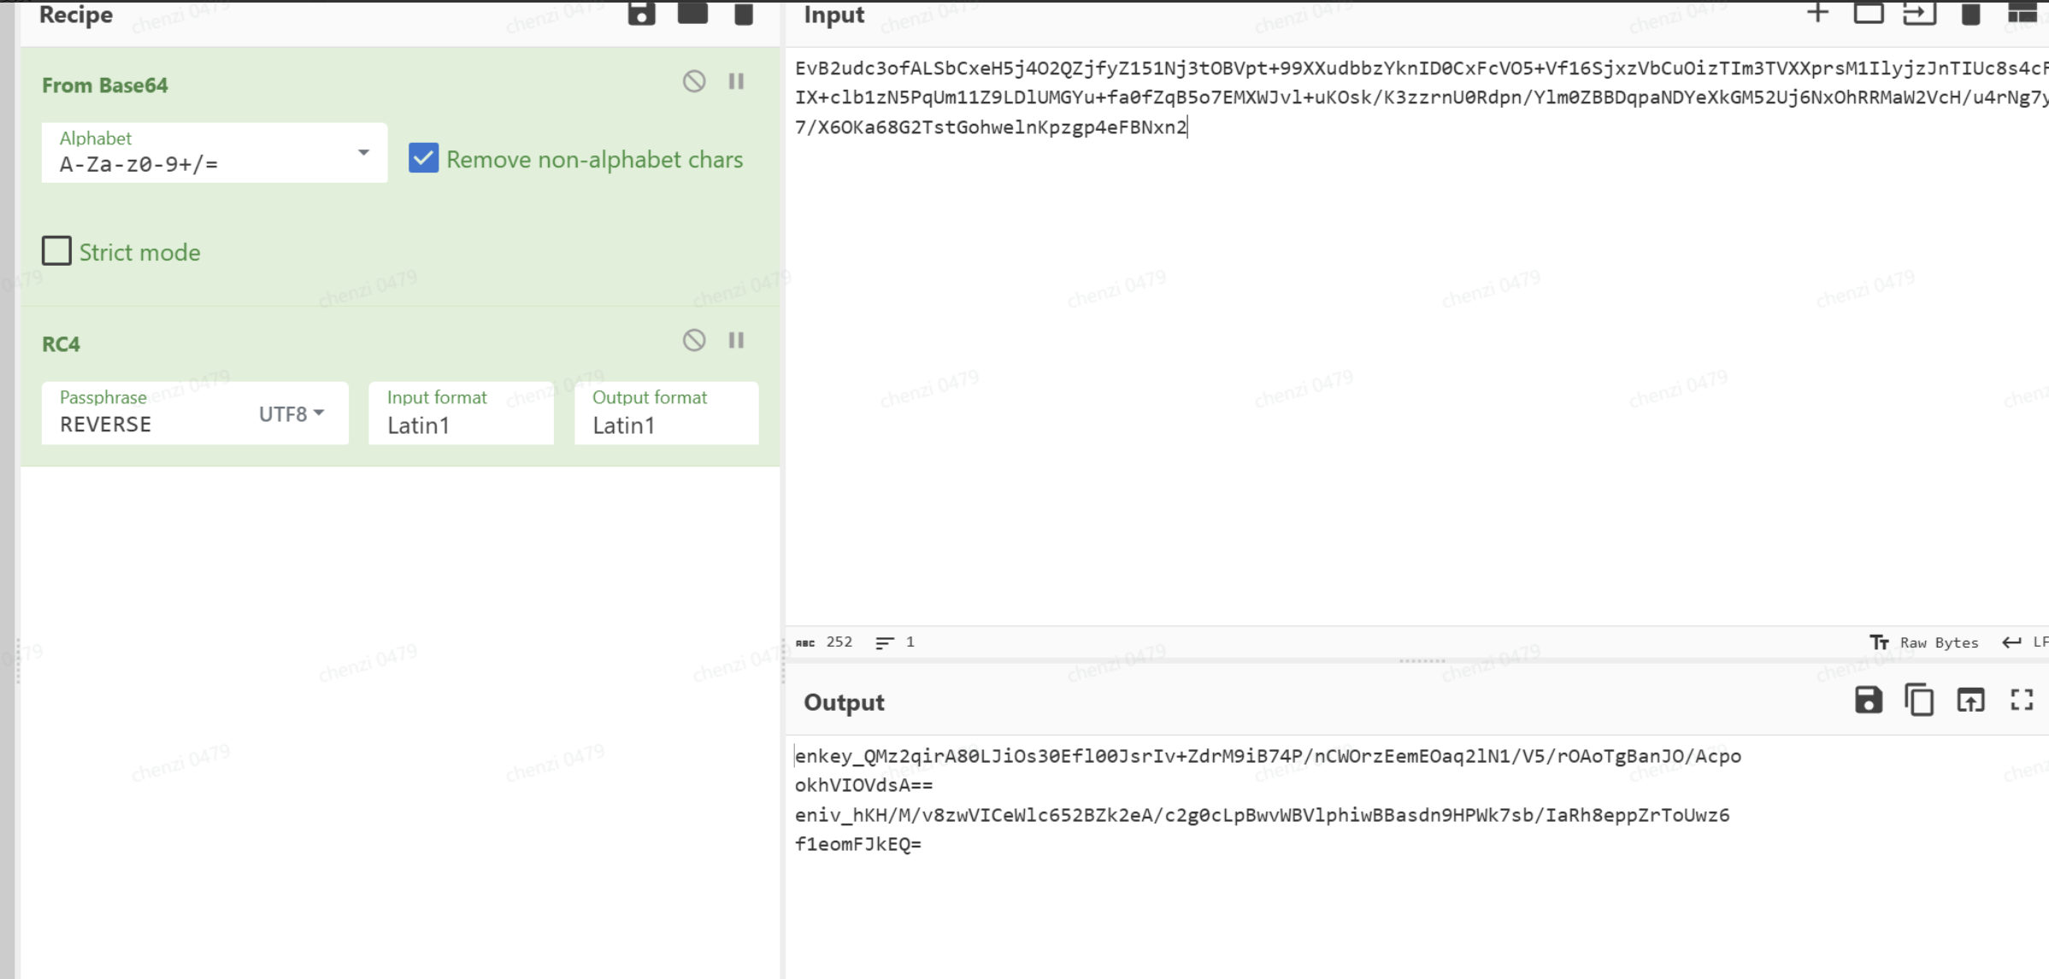This screenshot has width=2049, height=979.
Task: Uncheck Remove non-alphabet chars
Action: point(423,159)
